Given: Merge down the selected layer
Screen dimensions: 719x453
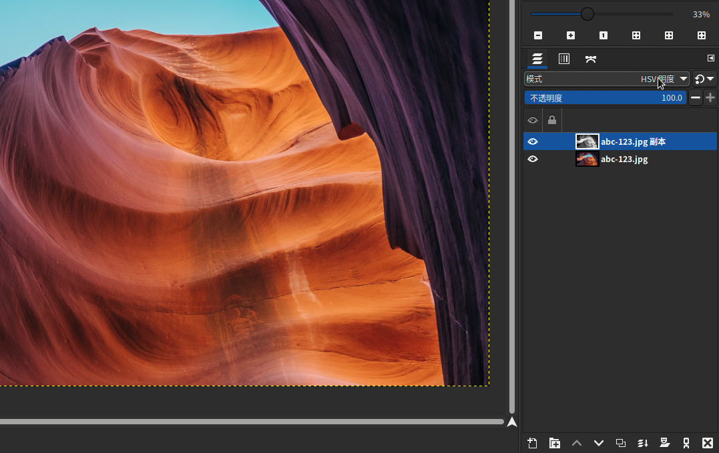Looking at the screenshot, I should point(642,443).
